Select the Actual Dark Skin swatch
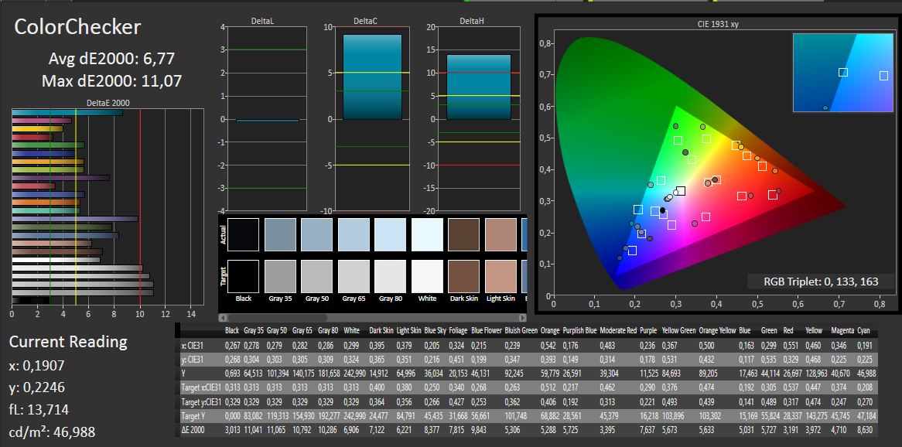Viewport: 902px width, 447px height. click(x=464, y=234)
